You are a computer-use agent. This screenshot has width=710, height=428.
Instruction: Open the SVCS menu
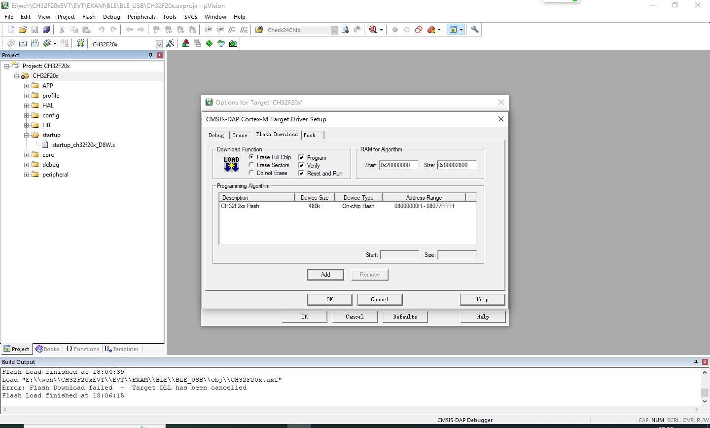click(191, 17)
